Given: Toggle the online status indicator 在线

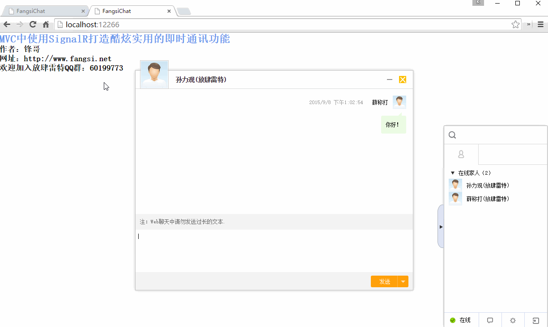Looking at the screenshot, I should (x=461, y=320).
